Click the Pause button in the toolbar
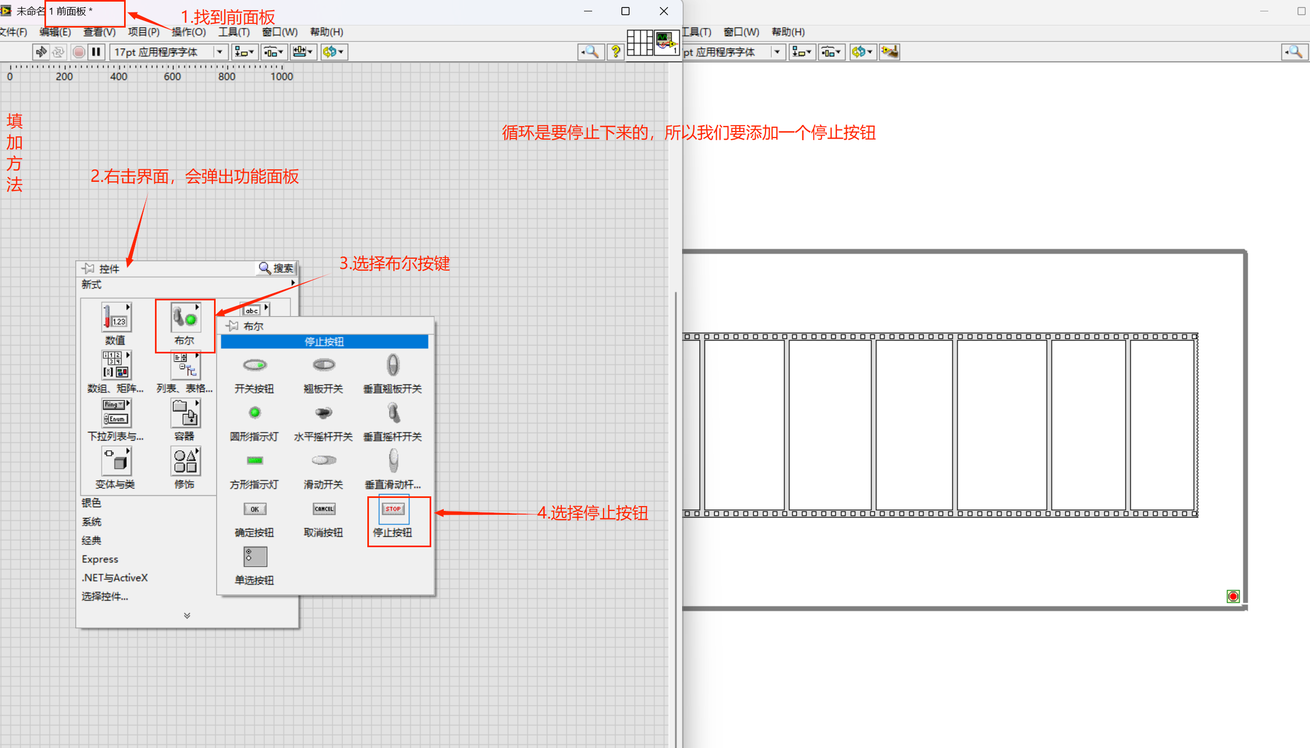This screenshot has width=1310, height=748. 96,52
